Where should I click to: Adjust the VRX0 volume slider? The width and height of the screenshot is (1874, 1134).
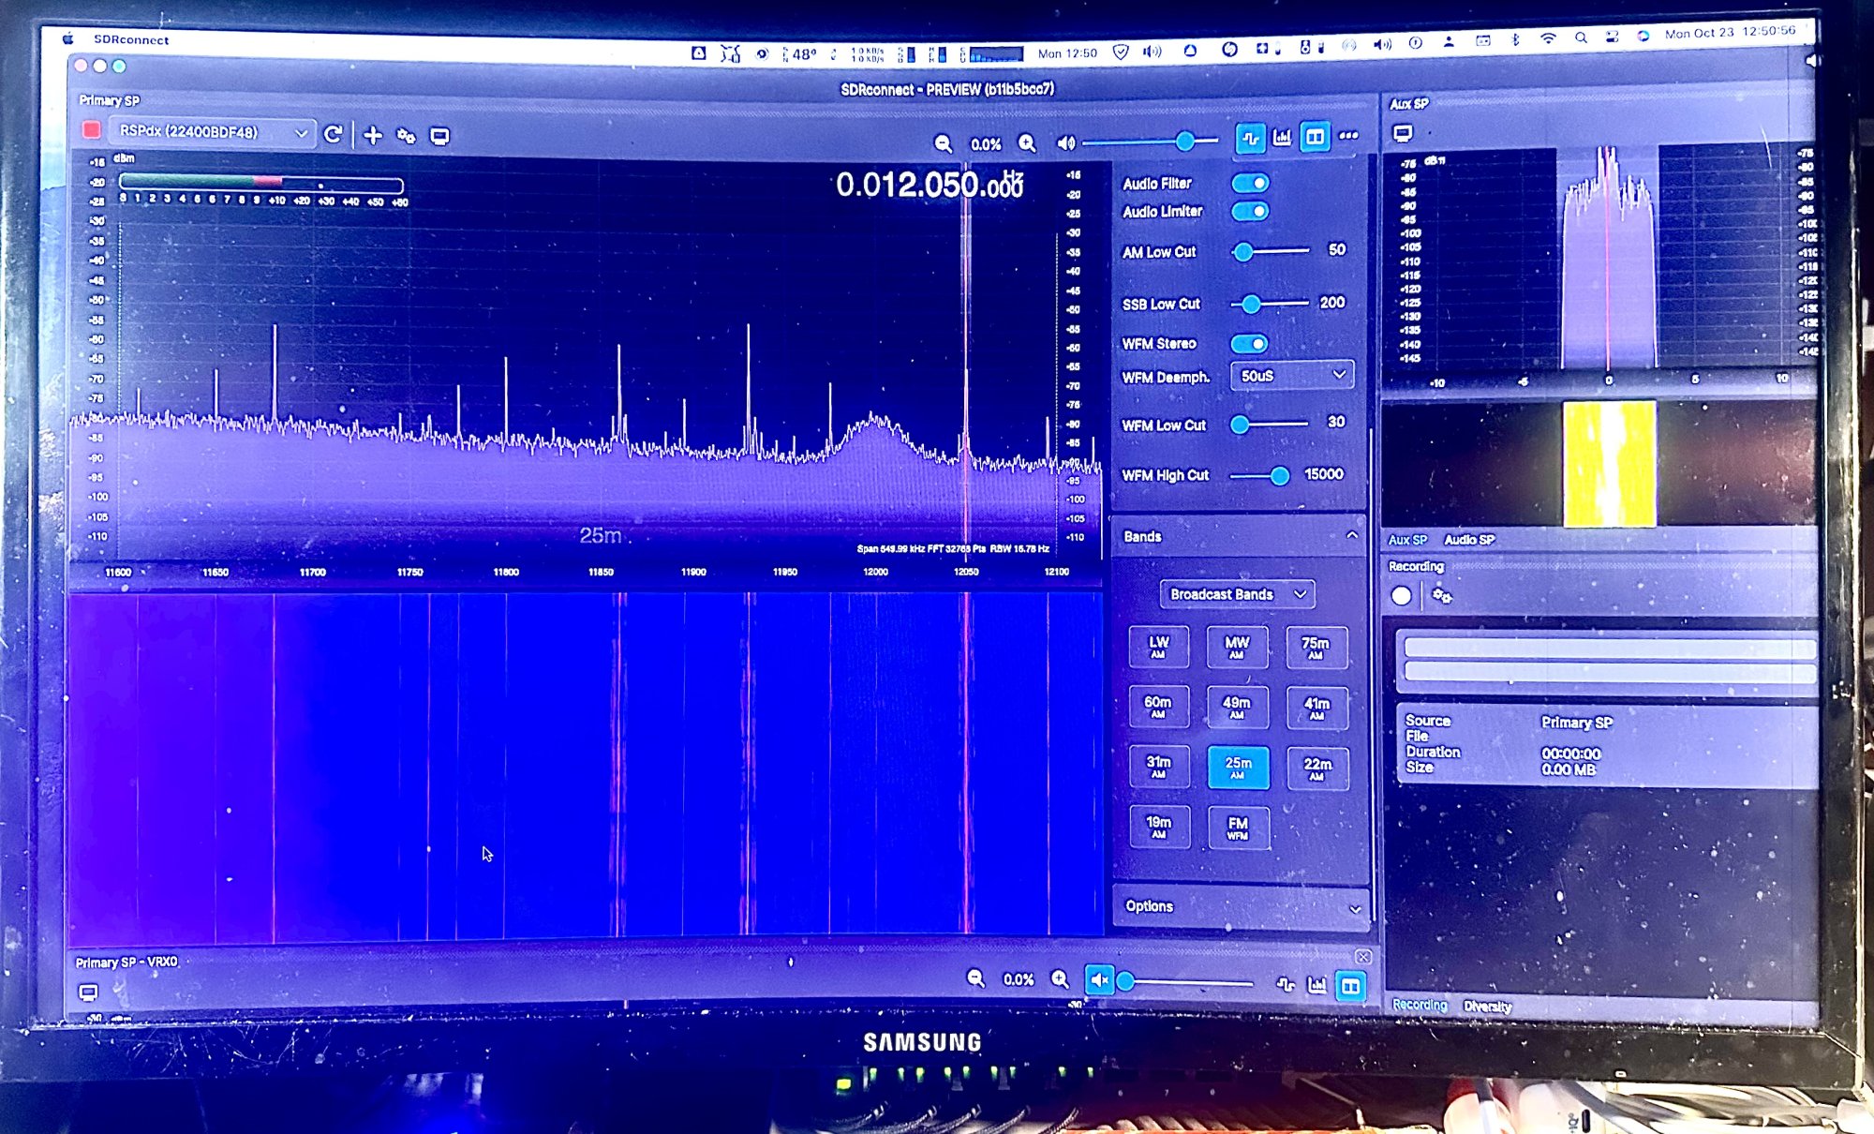coord(1186,982)
